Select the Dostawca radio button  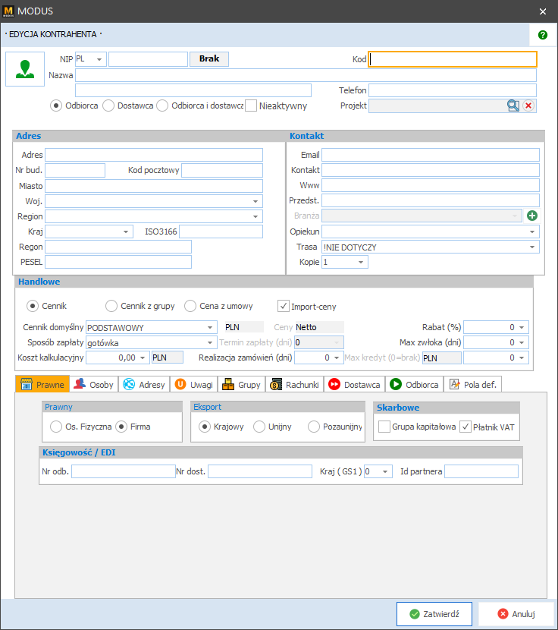click(108, 106)
